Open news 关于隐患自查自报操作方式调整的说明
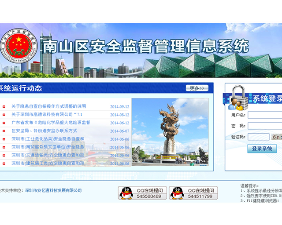The width and height of the screenshot is (282, 225). (48, 106)
